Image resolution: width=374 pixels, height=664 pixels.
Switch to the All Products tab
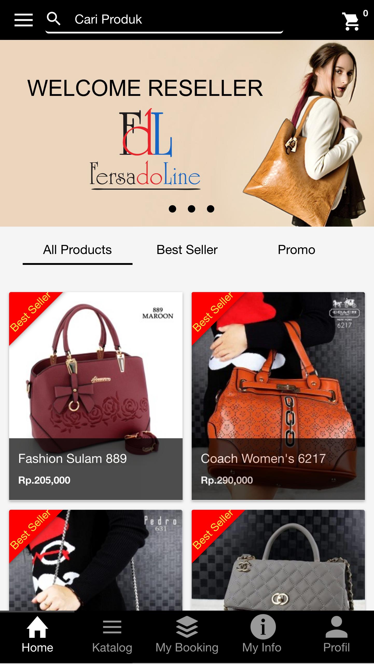(78, 250)
